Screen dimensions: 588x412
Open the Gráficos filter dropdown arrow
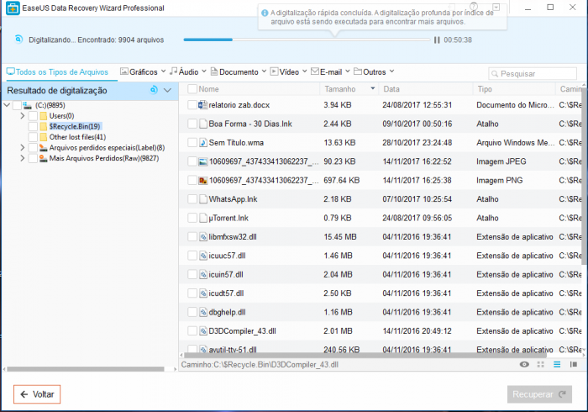click(163, 71)
